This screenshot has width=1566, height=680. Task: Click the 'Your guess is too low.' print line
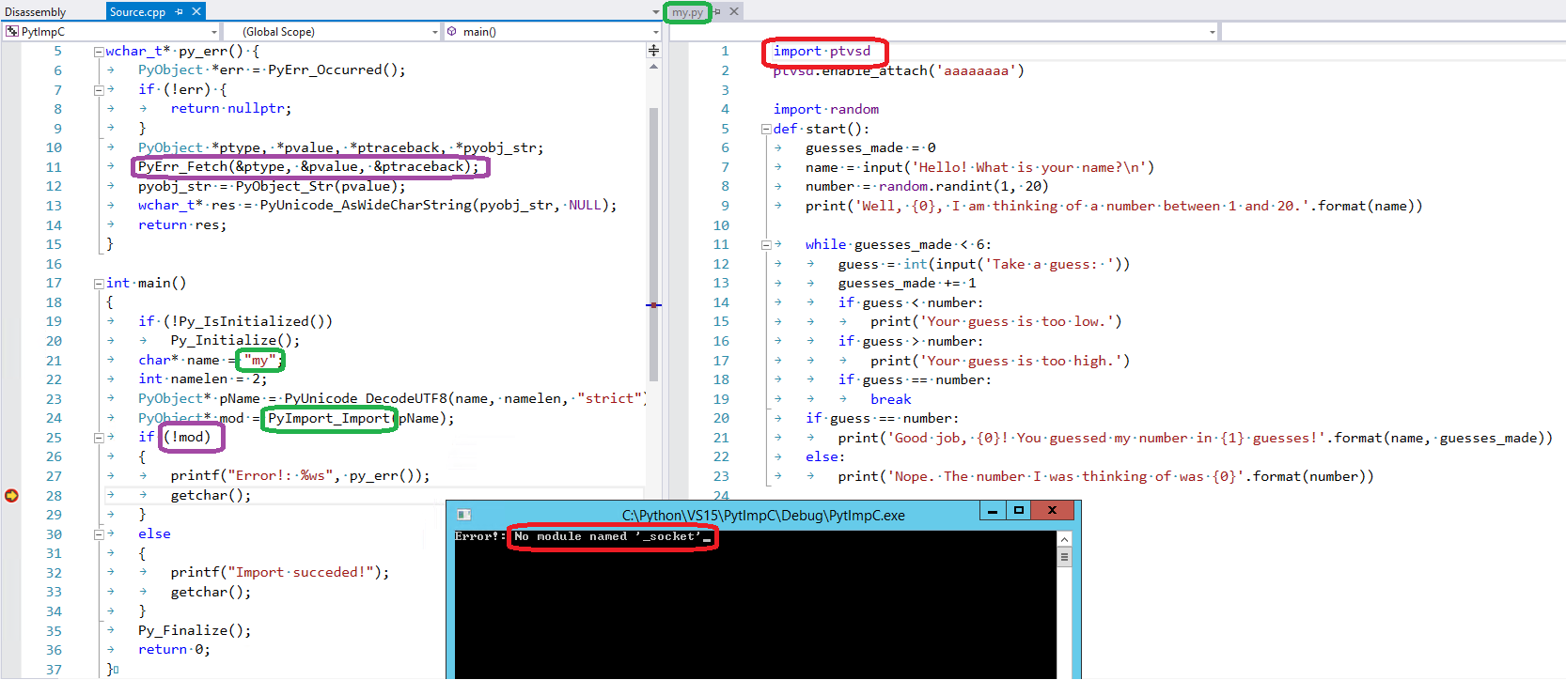coord(996,321)
